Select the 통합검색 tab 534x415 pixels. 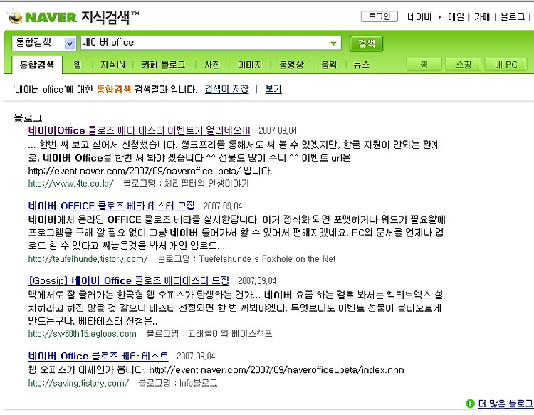coord(37,65)
